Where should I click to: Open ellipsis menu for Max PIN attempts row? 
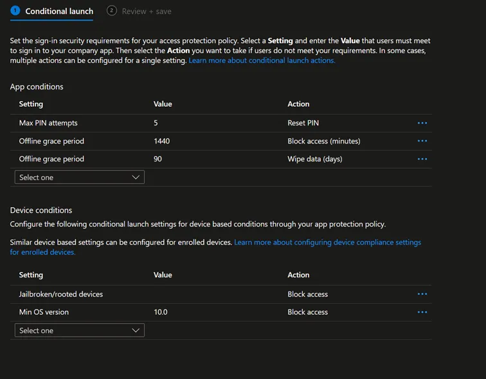[x=422, y=123]
